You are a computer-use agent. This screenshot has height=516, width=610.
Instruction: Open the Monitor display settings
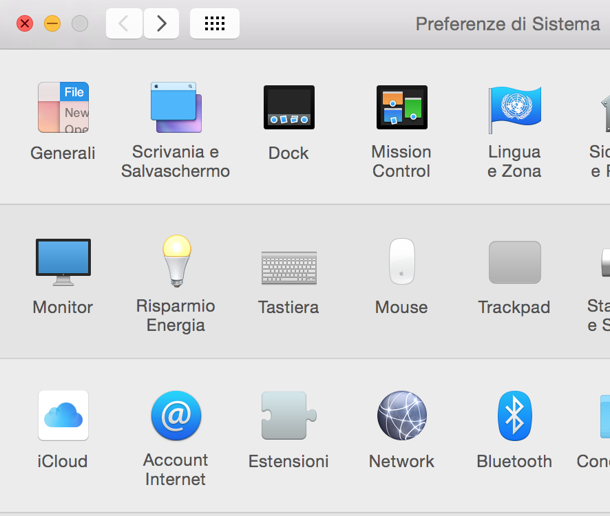tap(63, 261)
